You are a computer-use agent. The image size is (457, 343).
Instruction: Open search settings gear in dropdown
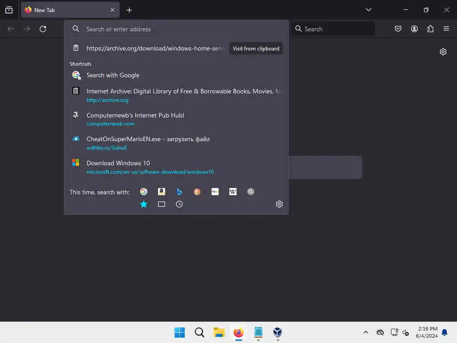[x=279, y=204]
